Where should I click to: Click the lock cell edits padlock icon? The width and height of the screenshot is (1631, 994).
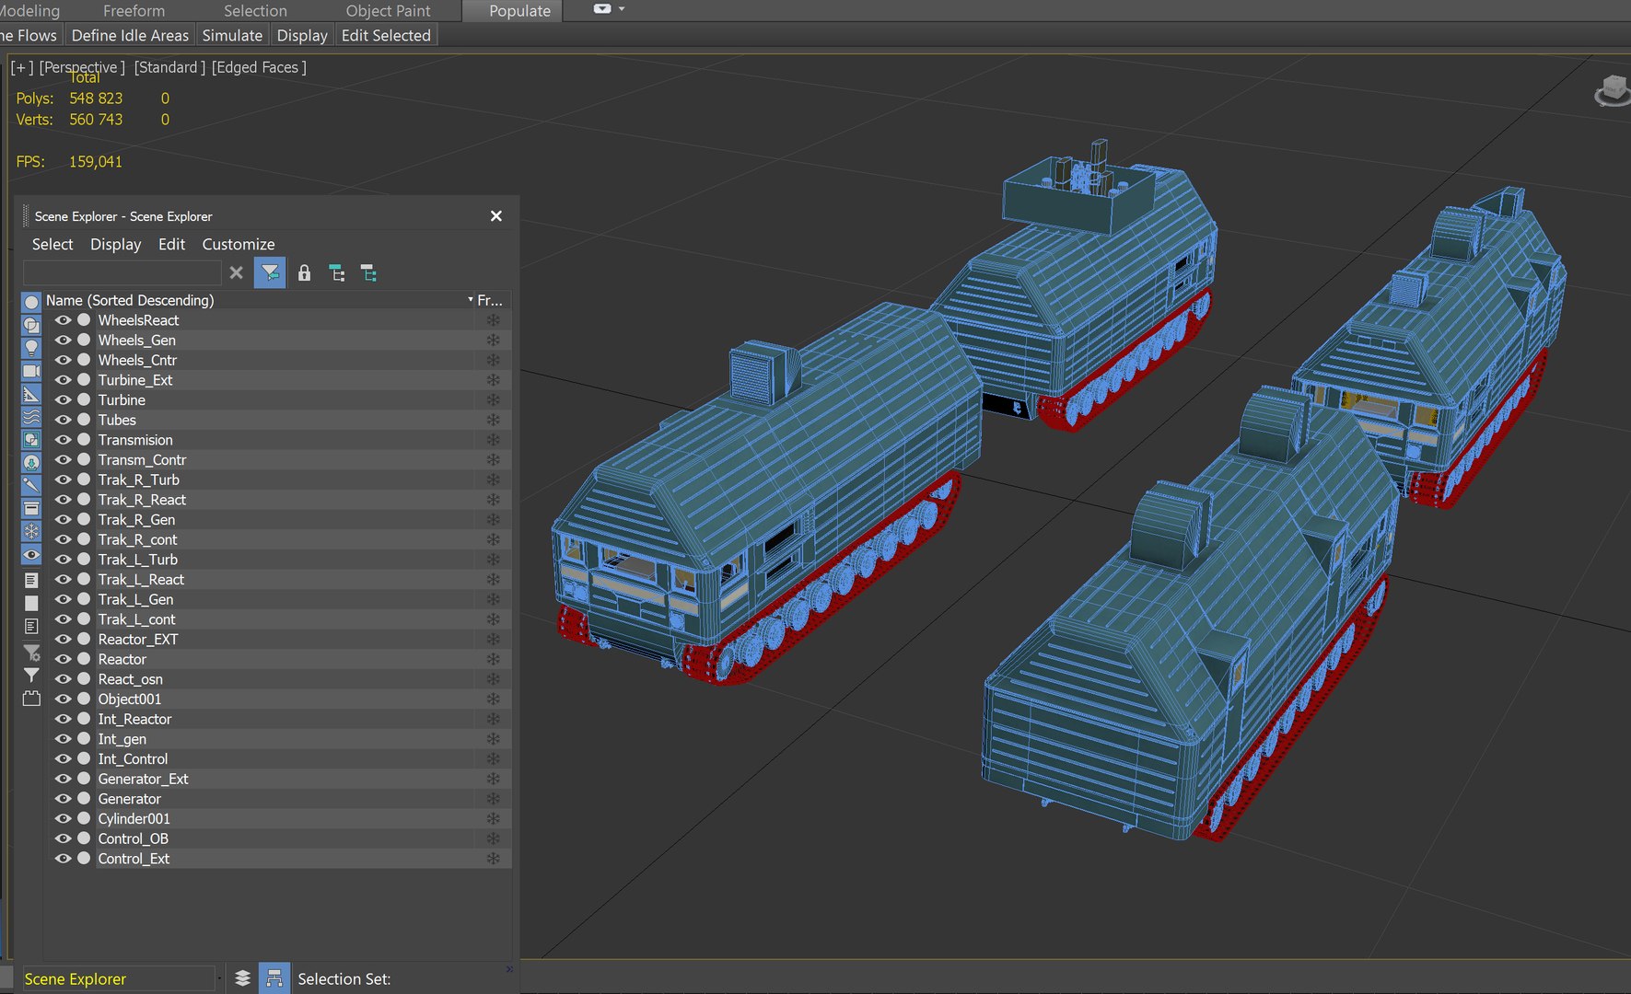click(304, 273)
